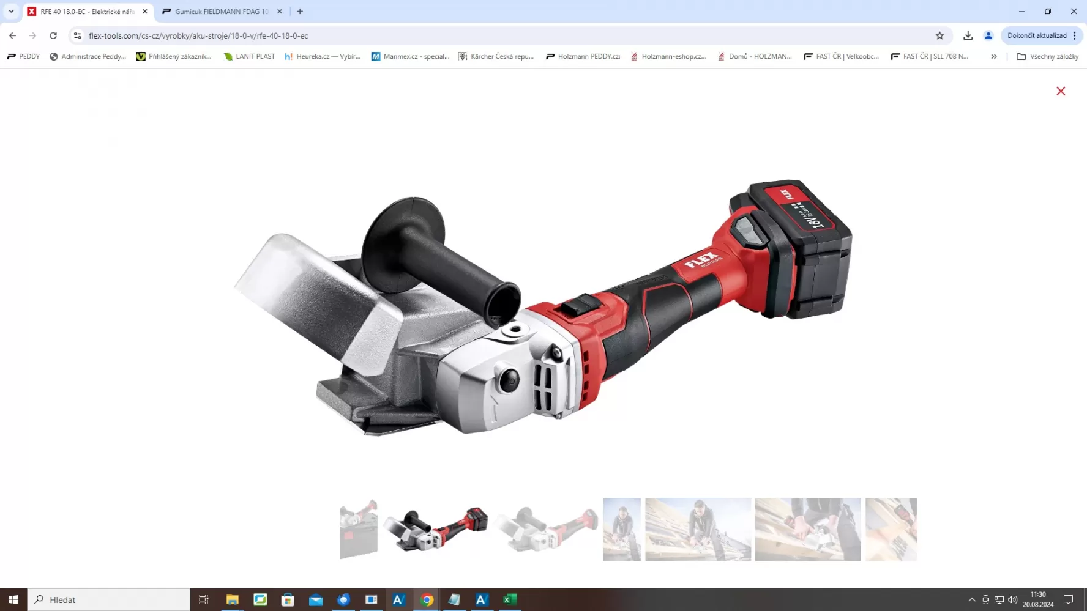Select third thumbnail of grinder without battery
Viewport: 1087px width, 611px height.
pyautogui.click(x=546, y=529)
